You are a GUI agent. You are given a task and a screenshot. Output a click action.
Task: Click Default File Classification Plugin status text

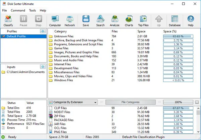point(143,137)
